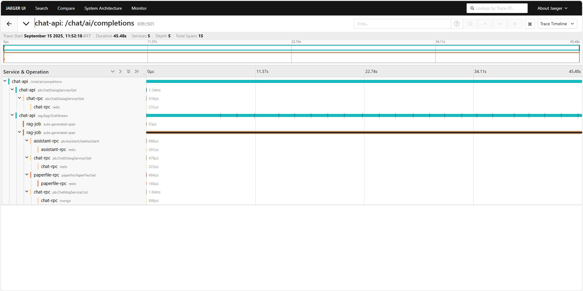Screen dimensions: 583x291
Task: Click the brown rag-job span bar
Action: (364, 132)
